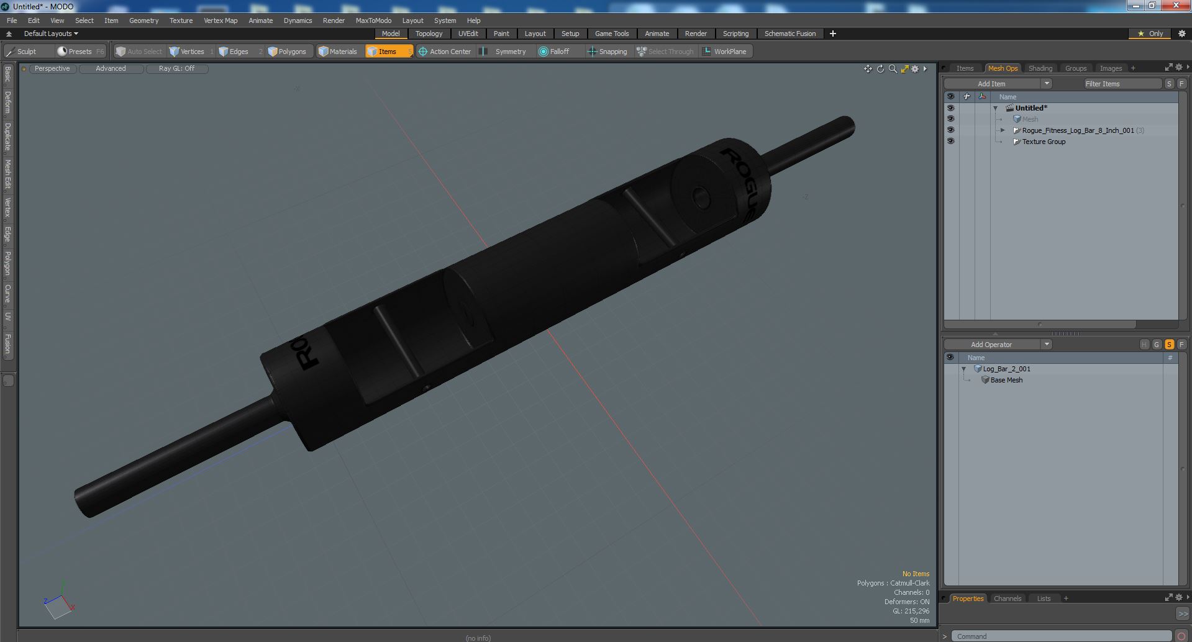1192x642 pixels.
Task: Click the viewport zoom magnifier icon
Action: (893, 69)
